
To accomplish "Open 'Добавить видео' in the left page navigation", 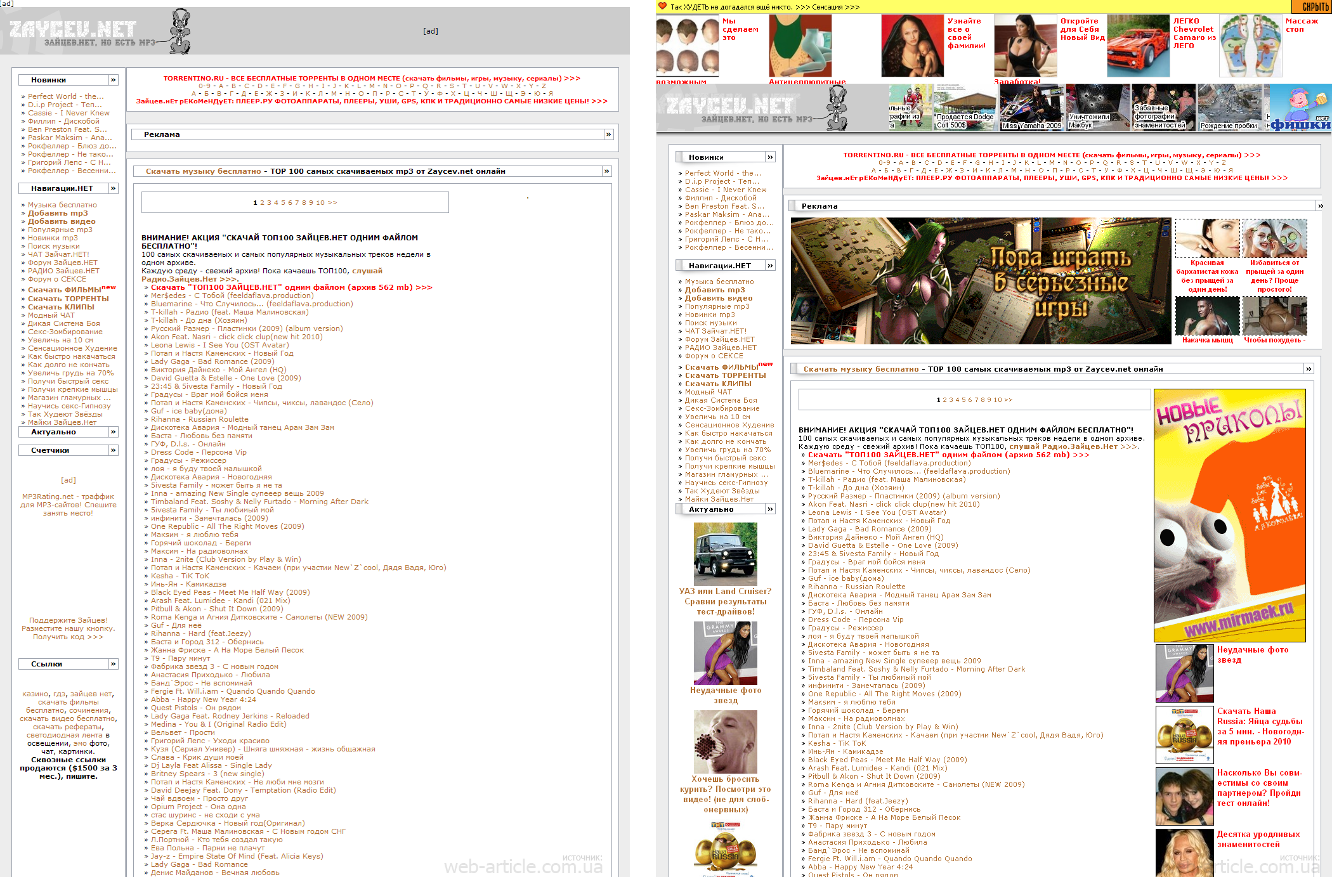I will pyautogui.click(x=62, y=221).
